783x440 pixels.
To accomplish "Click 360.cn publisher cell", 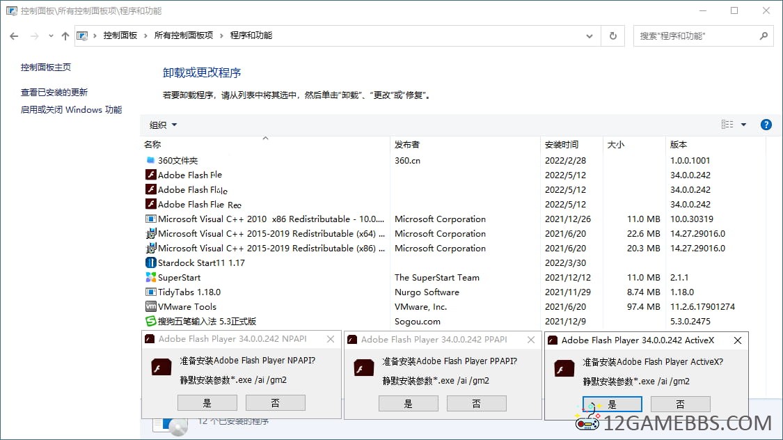I will click(407, 160).
